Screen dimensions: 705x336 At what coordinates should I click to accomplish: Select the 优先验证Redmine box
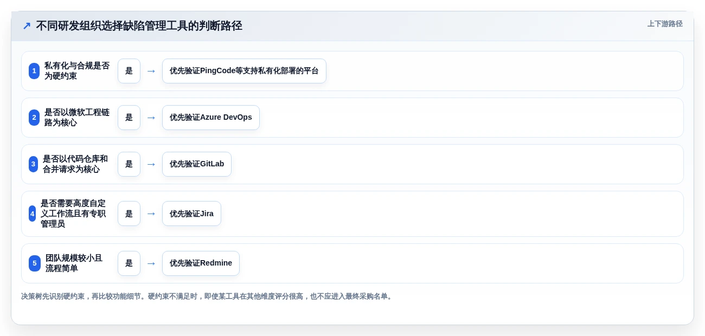tap(201, 263)
